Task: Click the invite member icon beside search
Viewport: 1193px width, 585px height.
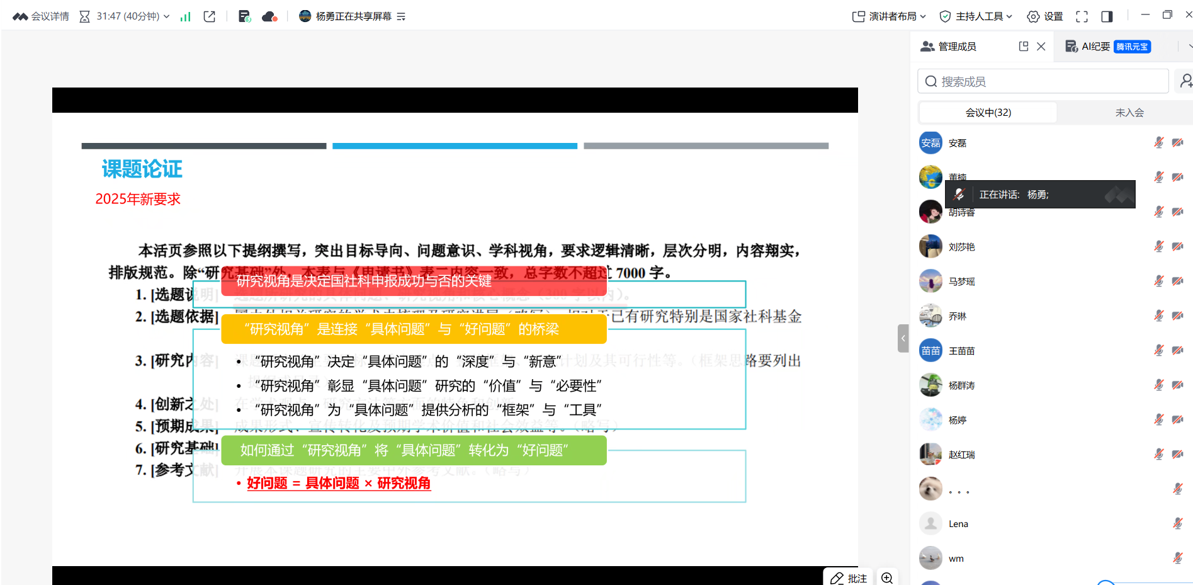Action: [1185, 81]
